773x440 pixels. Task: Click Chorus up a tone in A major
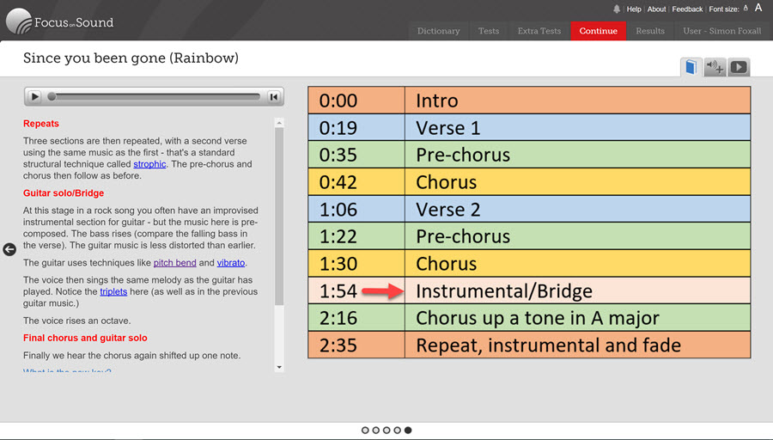[x=538, y=318]
